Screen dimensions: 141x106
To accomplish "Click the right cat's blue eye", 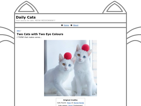I will point(84,57).
